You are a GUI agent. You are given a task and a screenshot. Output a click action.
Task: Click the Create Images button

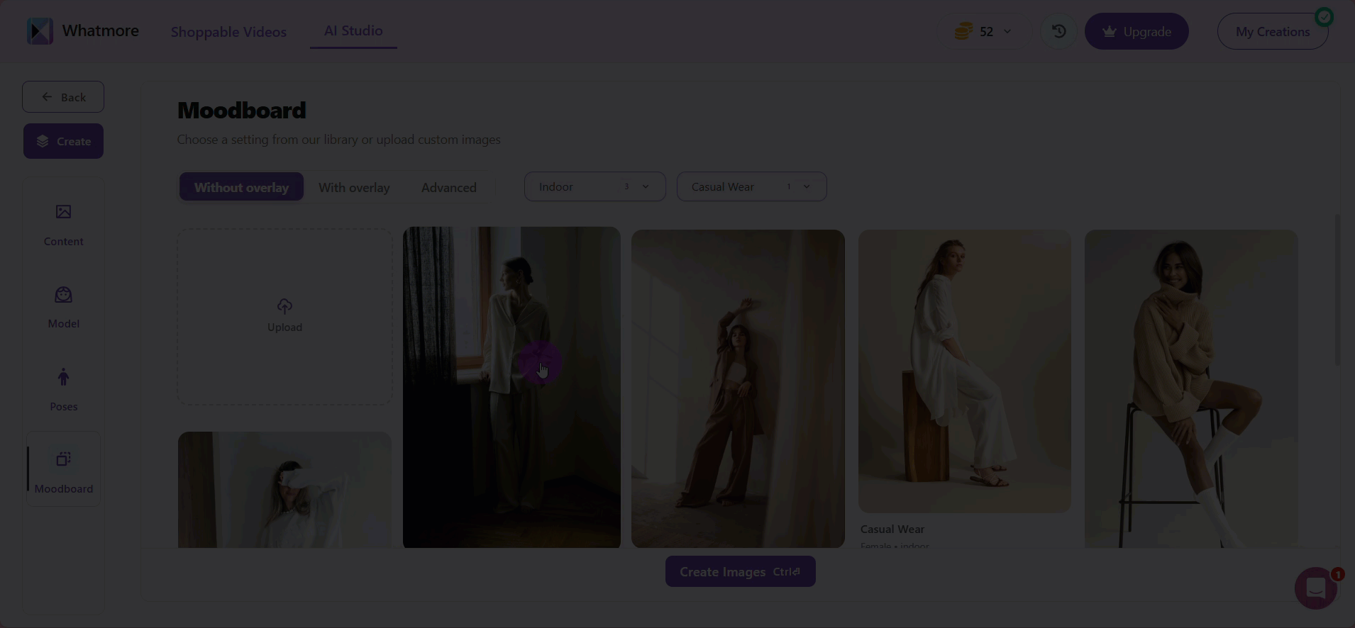[x=740, y=571]
